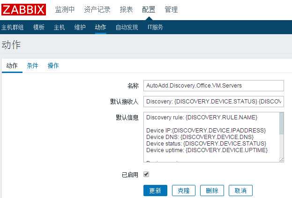292x198 pixels.
Task: Open the 资产记录 top menu
Action: click(97, 9)
